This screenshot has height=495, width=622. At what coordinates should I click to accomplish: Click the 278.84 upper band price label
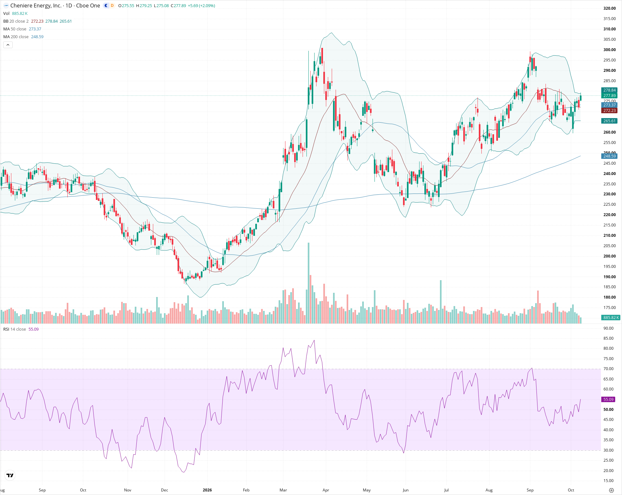pyautogui.click(x=610, y=90)
